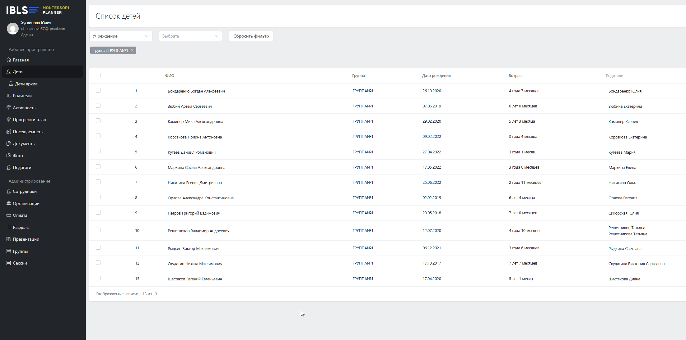Open parent link Шестакова Диана

pos(624,279)
